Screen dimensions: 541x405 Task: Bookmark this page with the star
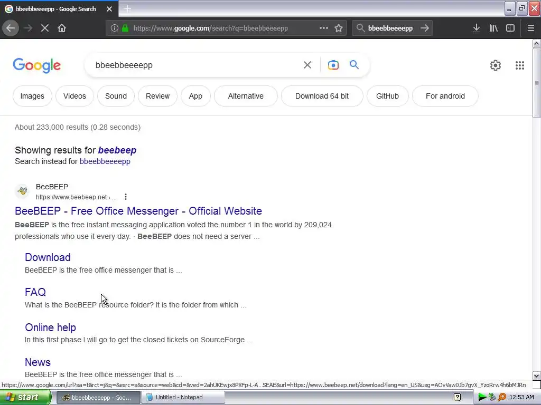(x=339, y=28)
